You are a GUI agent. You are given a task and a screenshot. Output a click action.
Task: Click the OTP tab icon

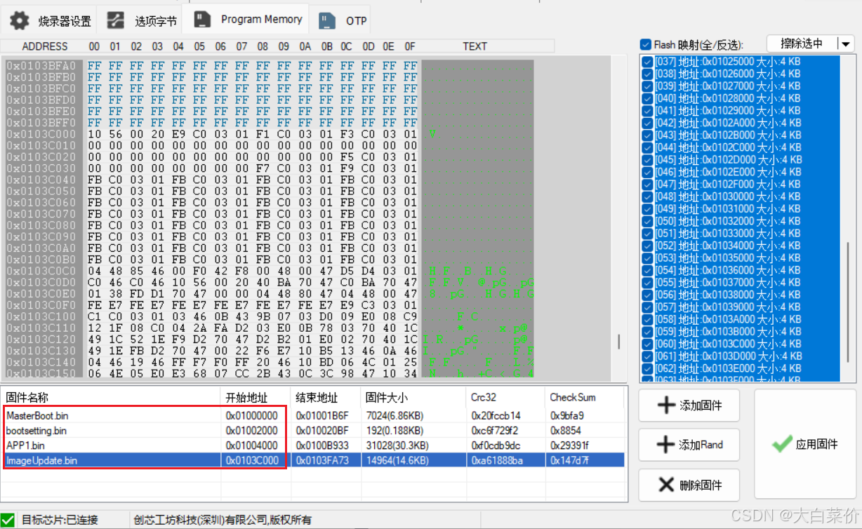[327, 20]
